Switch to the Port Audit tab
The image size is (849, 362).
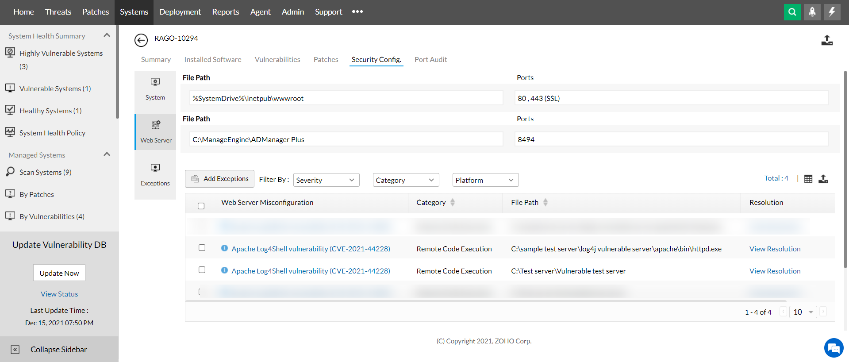point(430,59)
